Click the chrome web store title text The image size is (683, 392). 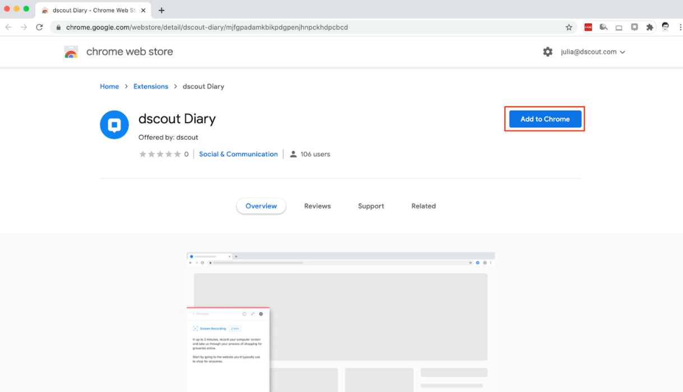(x=130, y=52)
